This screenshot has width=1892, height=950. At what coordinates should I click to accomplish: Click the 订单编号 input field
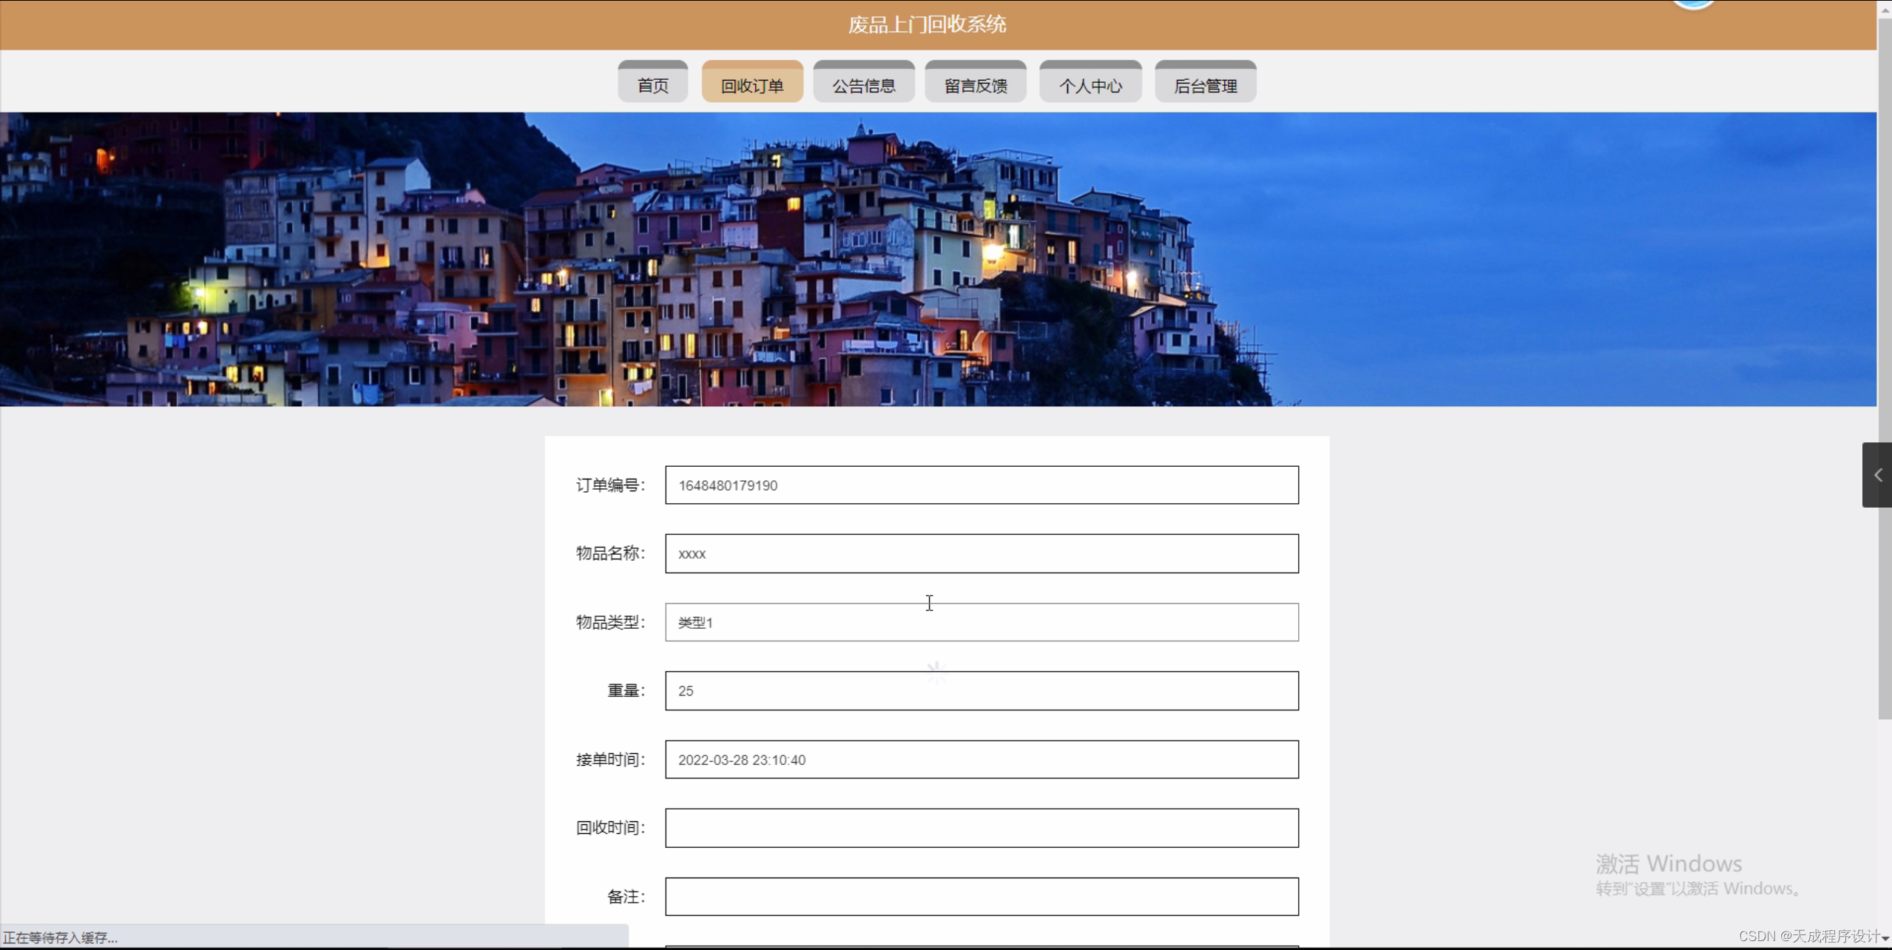coord(981,485)
